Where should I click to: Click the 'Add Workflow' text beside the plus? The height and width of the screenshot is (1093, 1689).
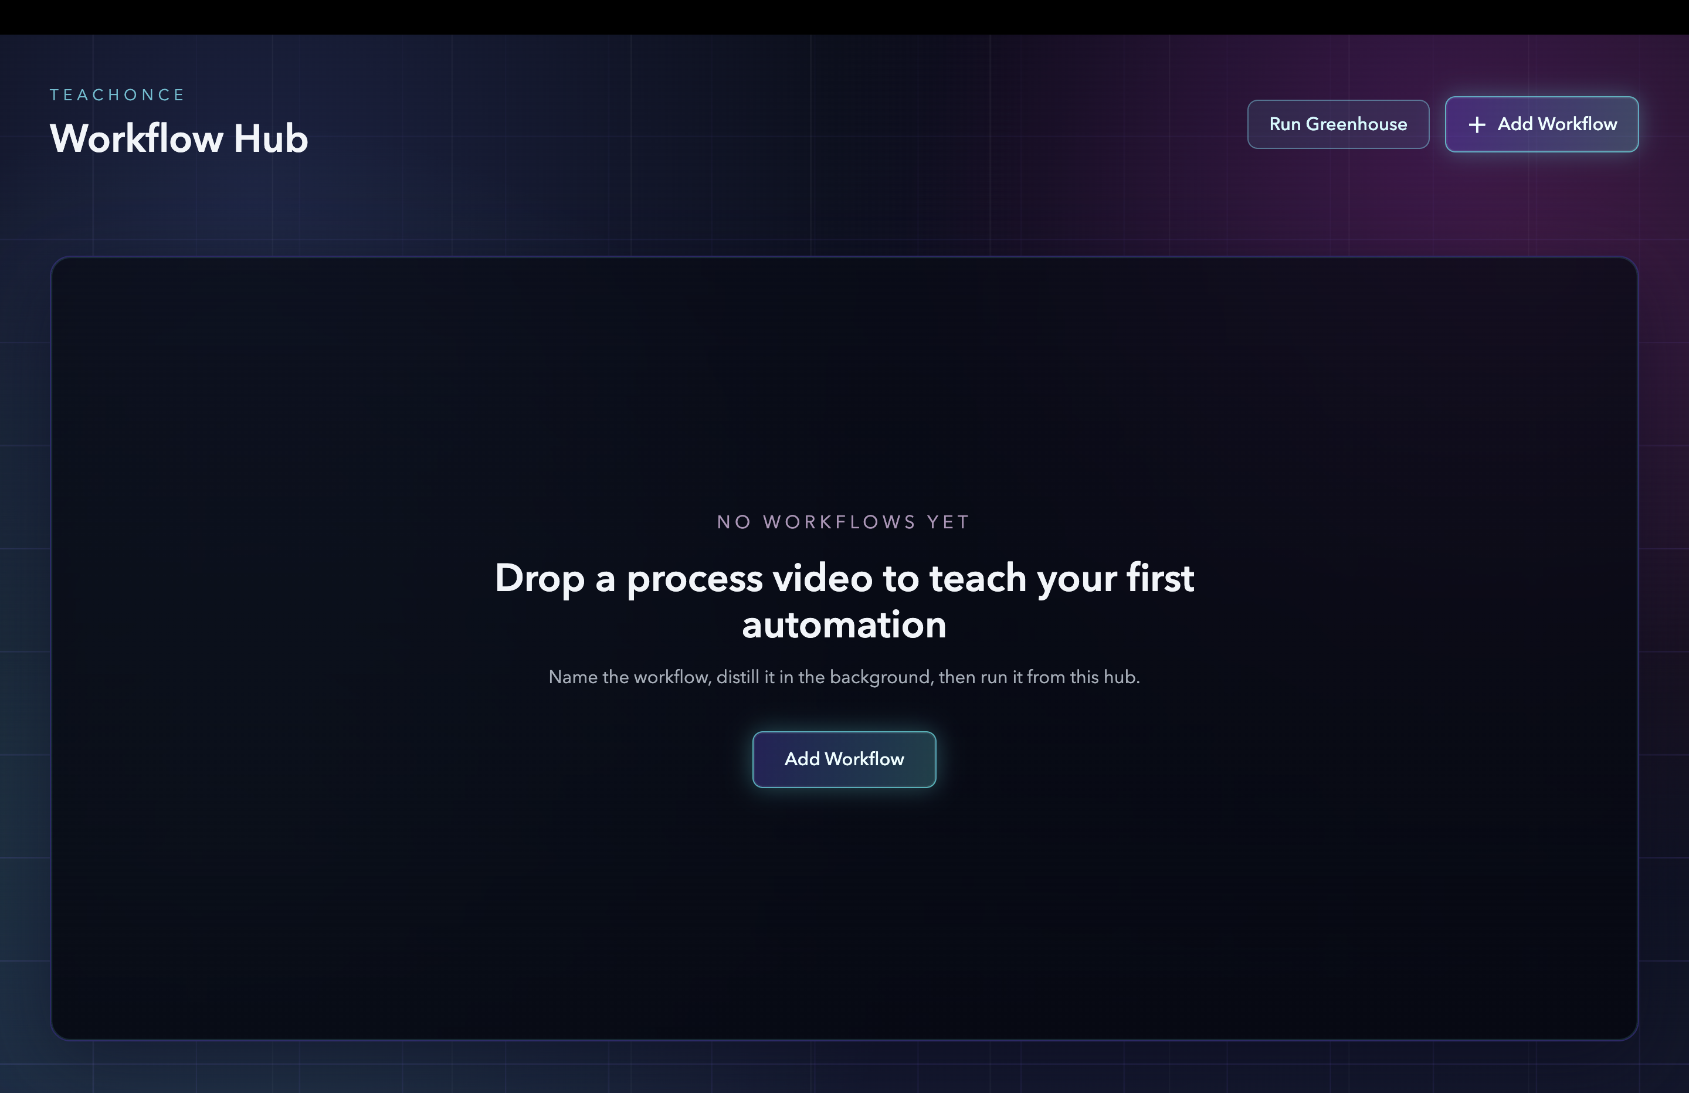pos(1557,124)
